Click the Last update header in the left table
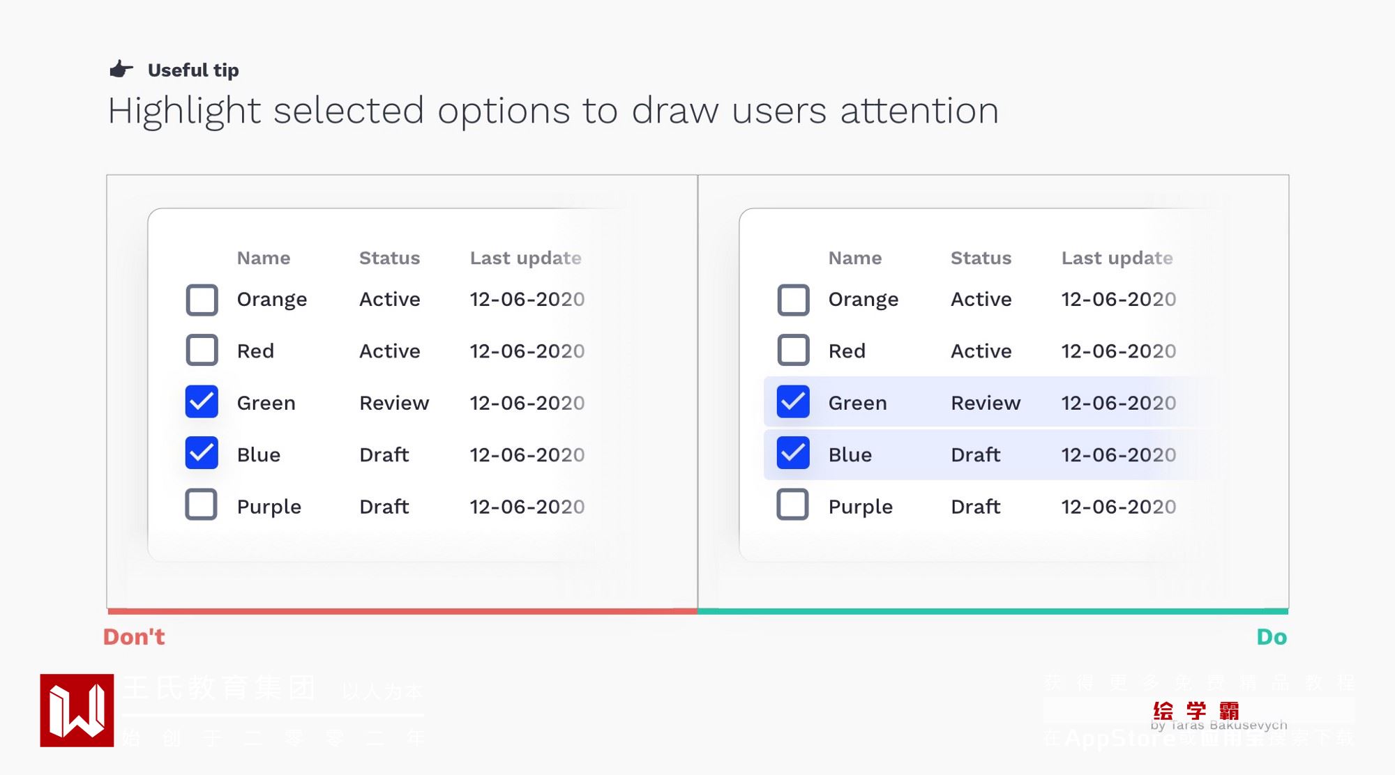This screenshot has width=1395, height=775. click(x=525, y=258)
